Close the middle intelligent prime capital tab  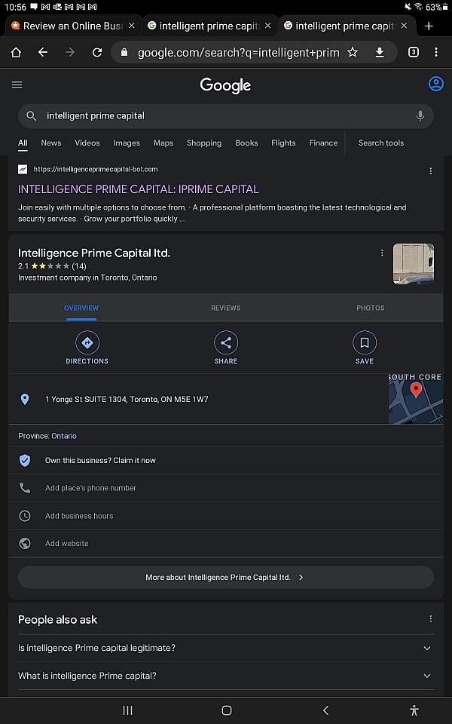tap(267, 26)
